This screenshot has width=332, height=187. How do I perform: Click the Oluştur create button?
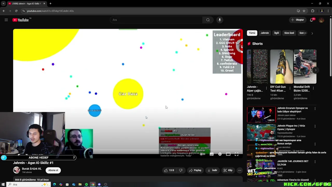[x=298, y=20]
